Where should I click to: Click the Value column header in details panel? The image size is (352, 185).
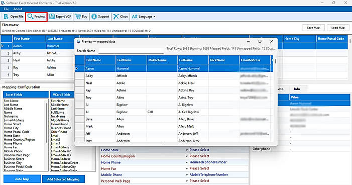coord(319,98)
